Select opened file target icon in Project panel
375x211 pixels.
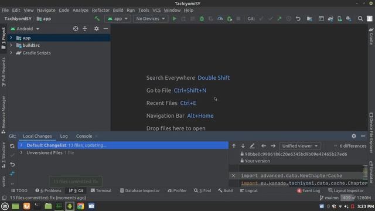coord(76,29)
